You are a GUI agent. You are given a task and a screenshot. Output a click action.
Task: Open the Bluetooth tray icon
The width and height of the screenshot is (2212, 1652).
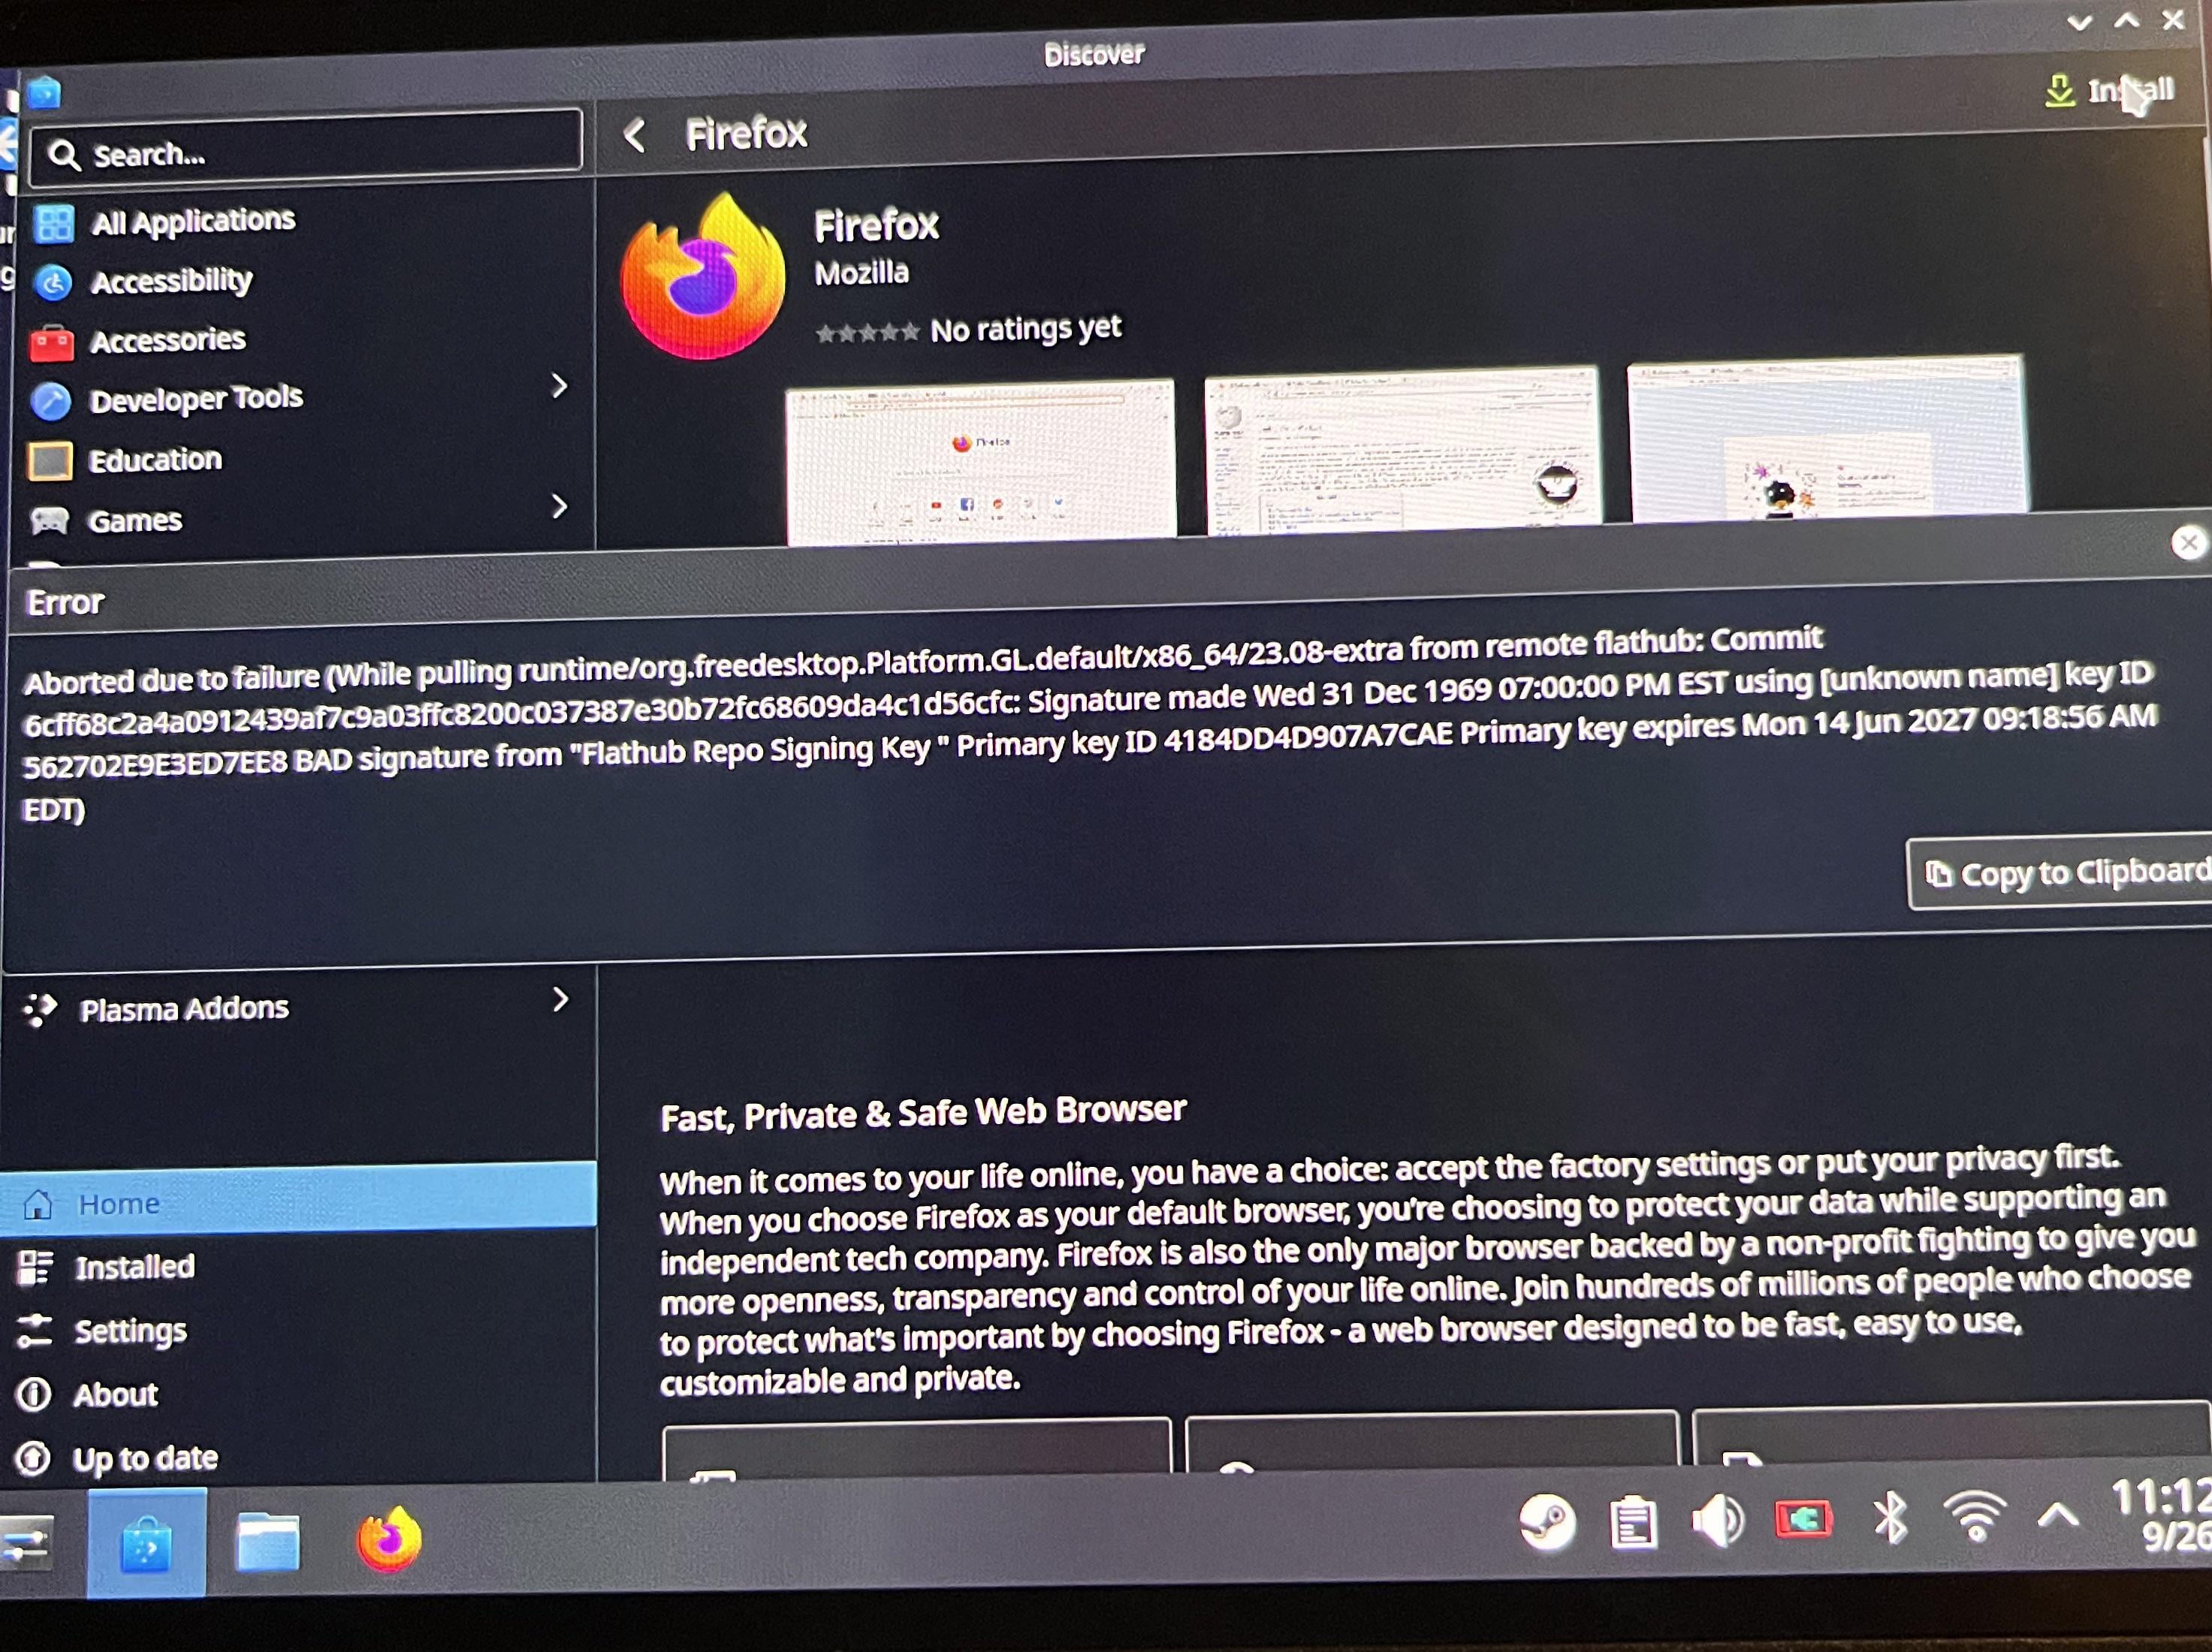click(1889, 1518)
